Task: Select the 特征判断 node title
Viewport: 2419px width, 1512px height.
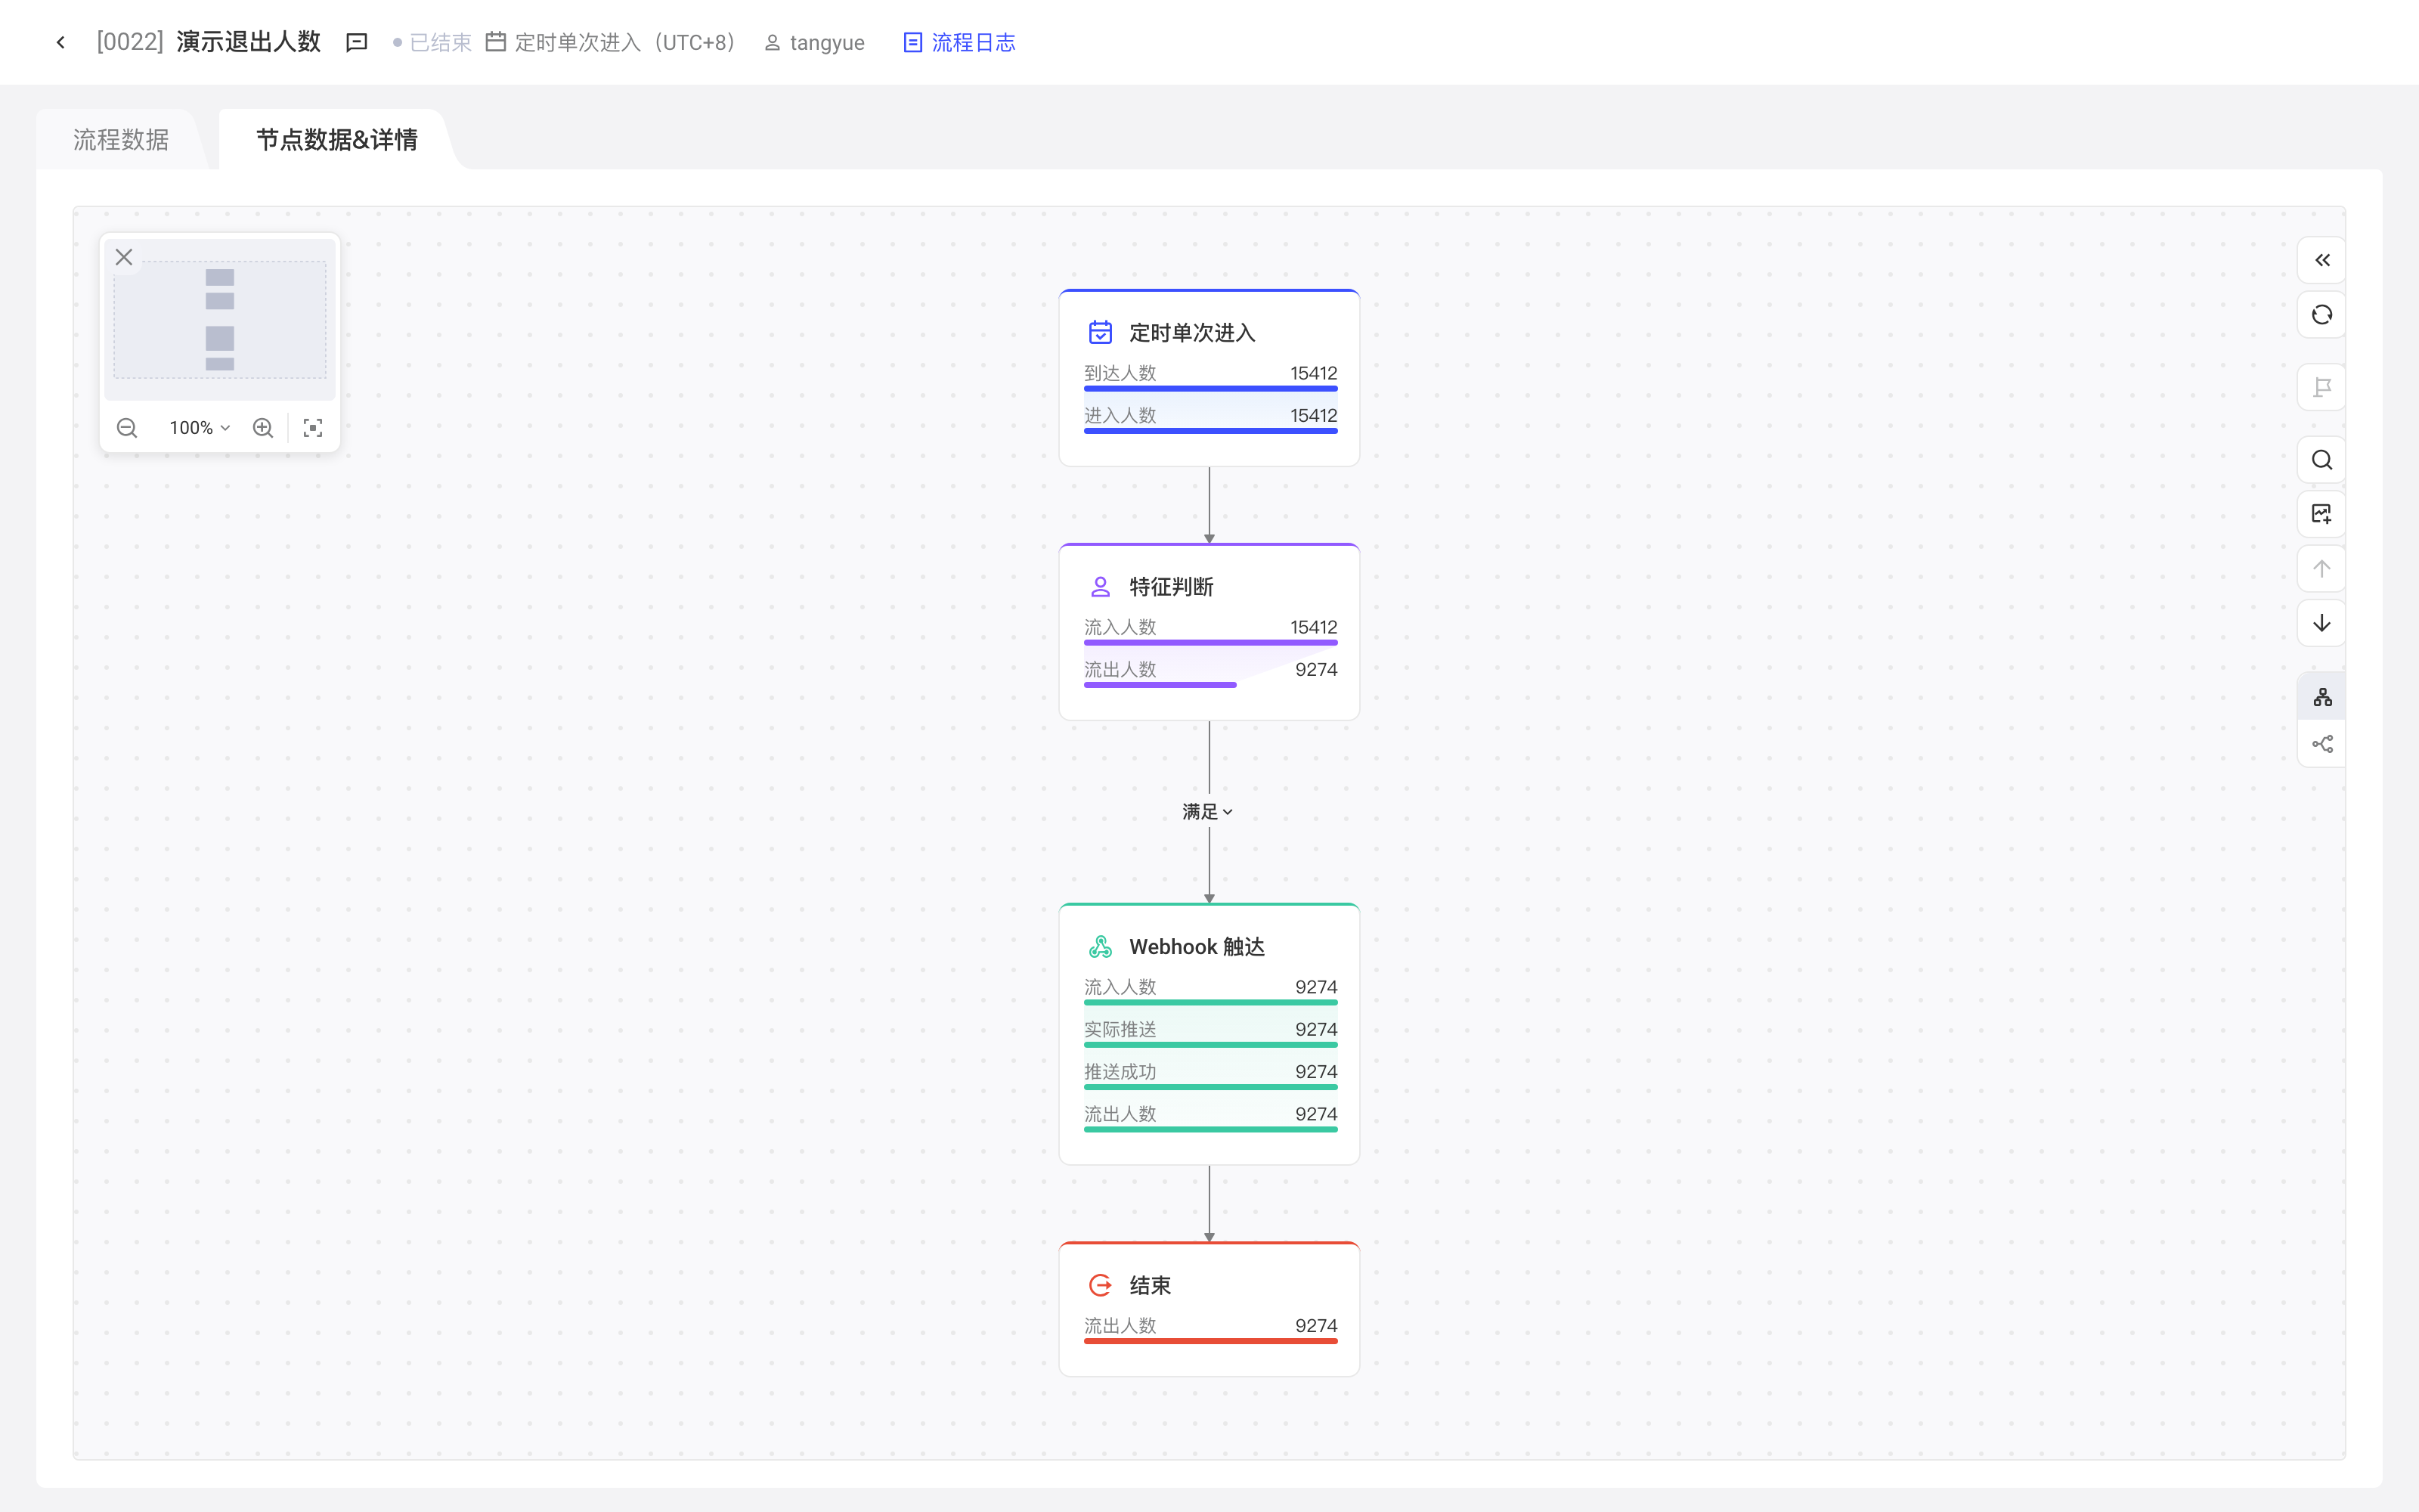Action: coord(1170,587)
